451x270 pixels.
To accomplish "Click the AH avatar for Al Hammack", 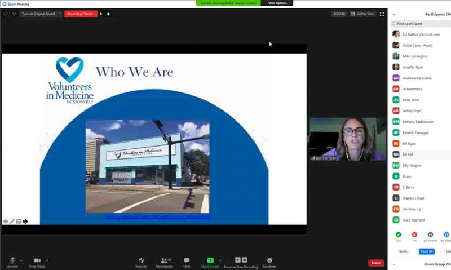I will click(x=396, y=89).
